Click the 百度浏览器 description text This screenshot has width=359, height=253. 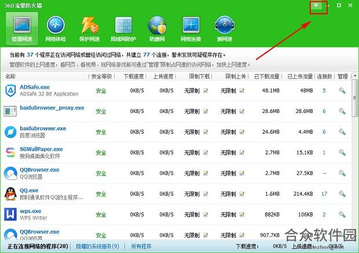[x=32, y=135]
